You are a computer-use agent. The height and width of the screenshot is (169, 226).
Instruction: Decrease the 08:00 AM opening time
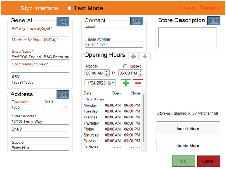107,74
